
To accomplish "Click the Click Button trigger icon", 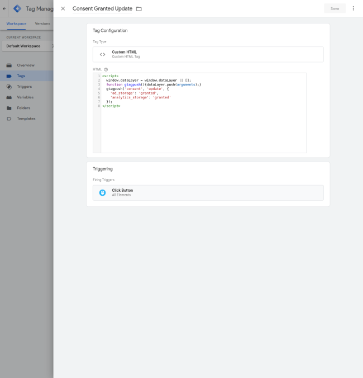I will pyautogui.click(x=102, y=193).
